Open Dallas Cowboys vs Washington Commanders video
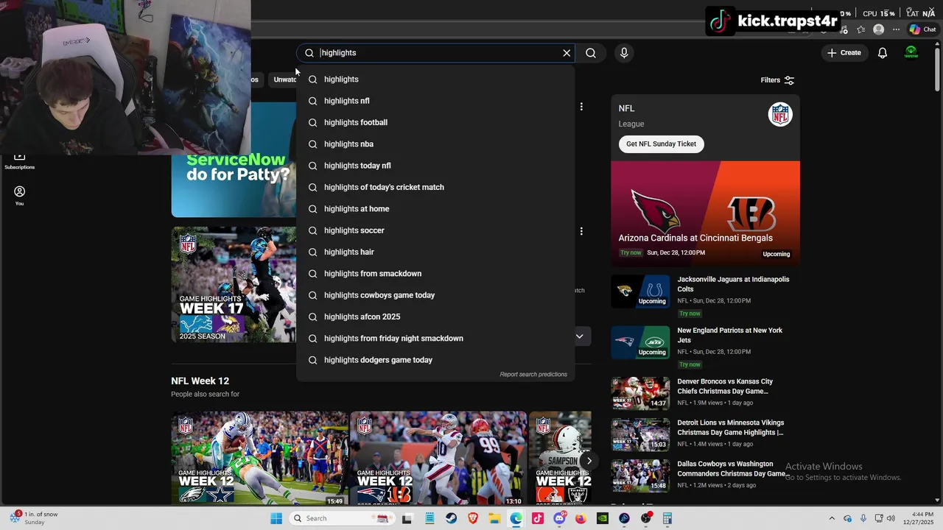This screenshot has height=530, width=943. [x=732, y=469]
